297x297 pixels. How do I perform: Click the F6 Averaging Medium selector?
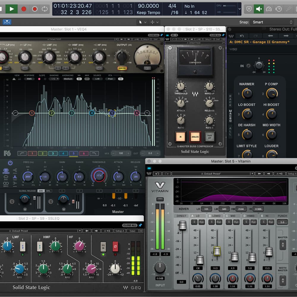[x=68, y=79]
